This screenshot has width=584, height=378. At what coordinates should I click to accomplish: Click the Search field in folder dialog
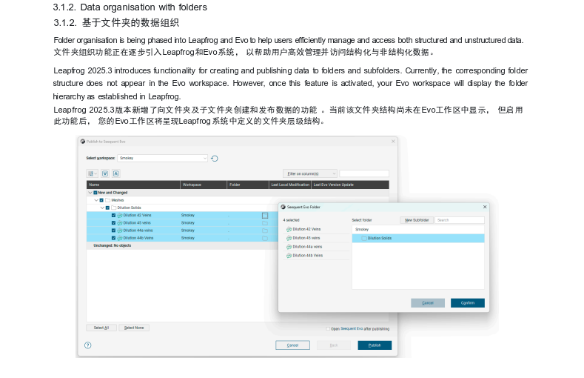tap(459, 220)
